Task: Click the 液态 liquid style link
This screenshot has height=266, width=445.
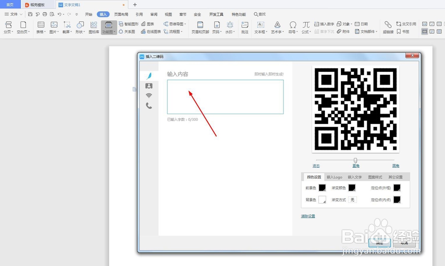Action: (x=316, y=166)
